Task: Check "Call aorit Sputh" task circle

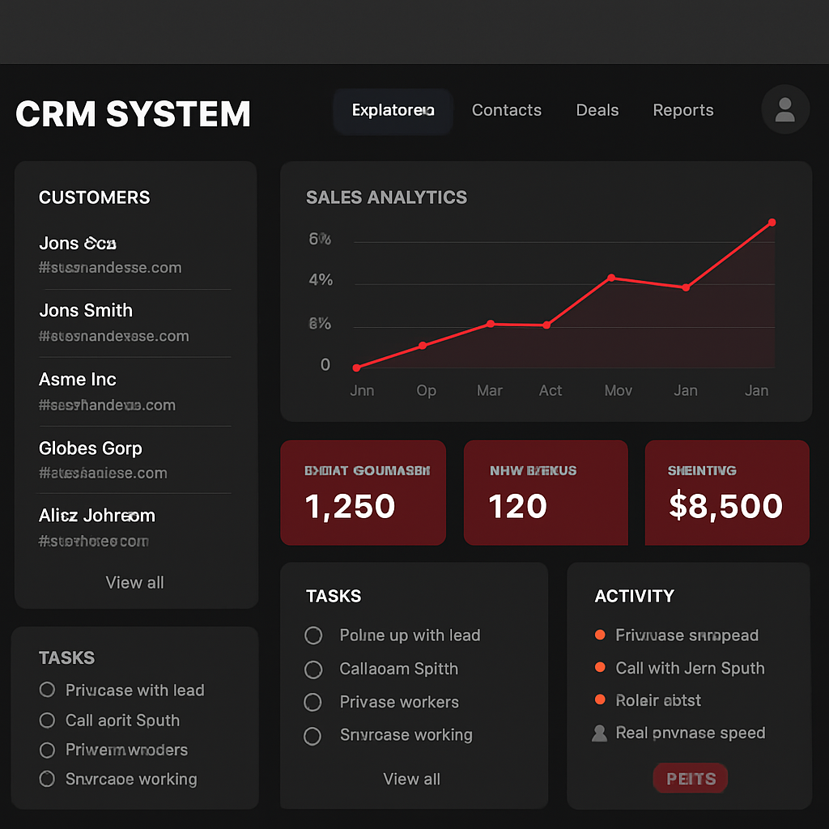Action: 47,721
